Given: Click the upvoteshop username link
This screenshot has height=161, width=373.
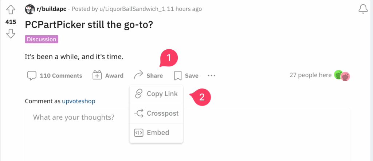Looking at the screenshot, I should pyautogui.click(x=79, y=101).
